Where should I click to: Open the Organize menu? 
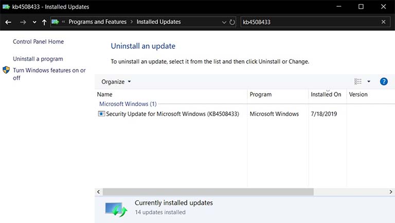tap(116, 82)
